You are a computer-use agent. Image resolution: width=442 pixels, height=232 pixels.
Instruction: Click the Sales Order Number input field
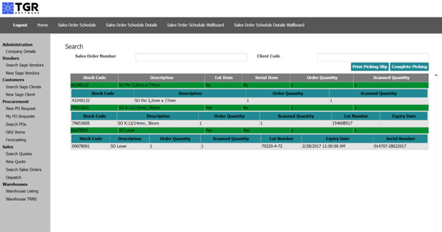pos(191,57)
